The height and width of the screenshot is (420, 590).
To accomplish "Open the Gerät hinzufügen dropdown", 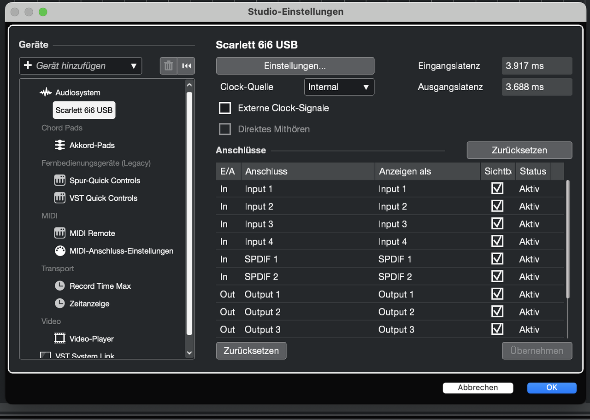I will 81,66.
